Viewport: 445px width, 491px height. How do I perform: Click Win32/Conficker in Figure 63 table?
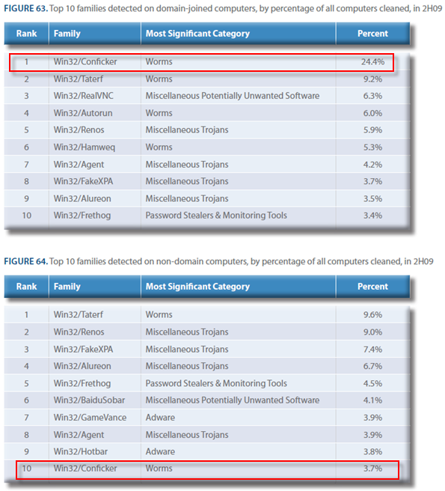point(85,61)
